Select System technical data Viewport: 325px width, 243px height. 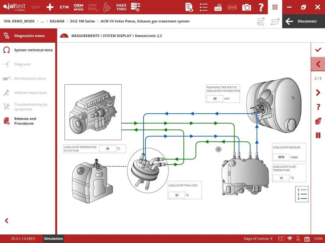(x=33, y=50)
